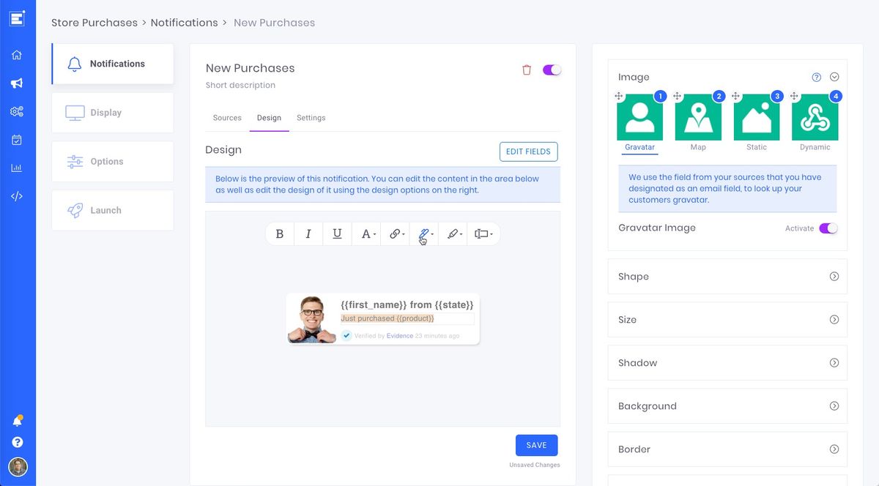Apply underline formatting to the preview text
Viewport: 879px width, 486px height.
(x=336, y=233)
